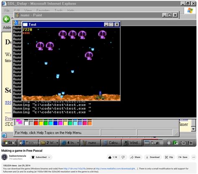Open the Tools menu in Internet Explorer
The width and height of the screenshot is (198, 174).
click(58, 10)
